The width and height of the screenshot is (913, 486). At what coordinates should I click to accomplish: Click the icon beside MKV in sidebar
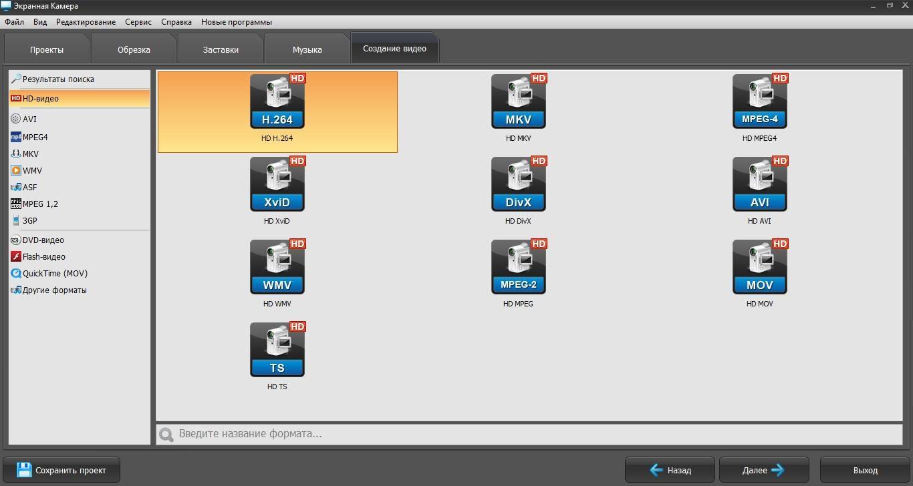pyautogui.click(x=16, y=154)
